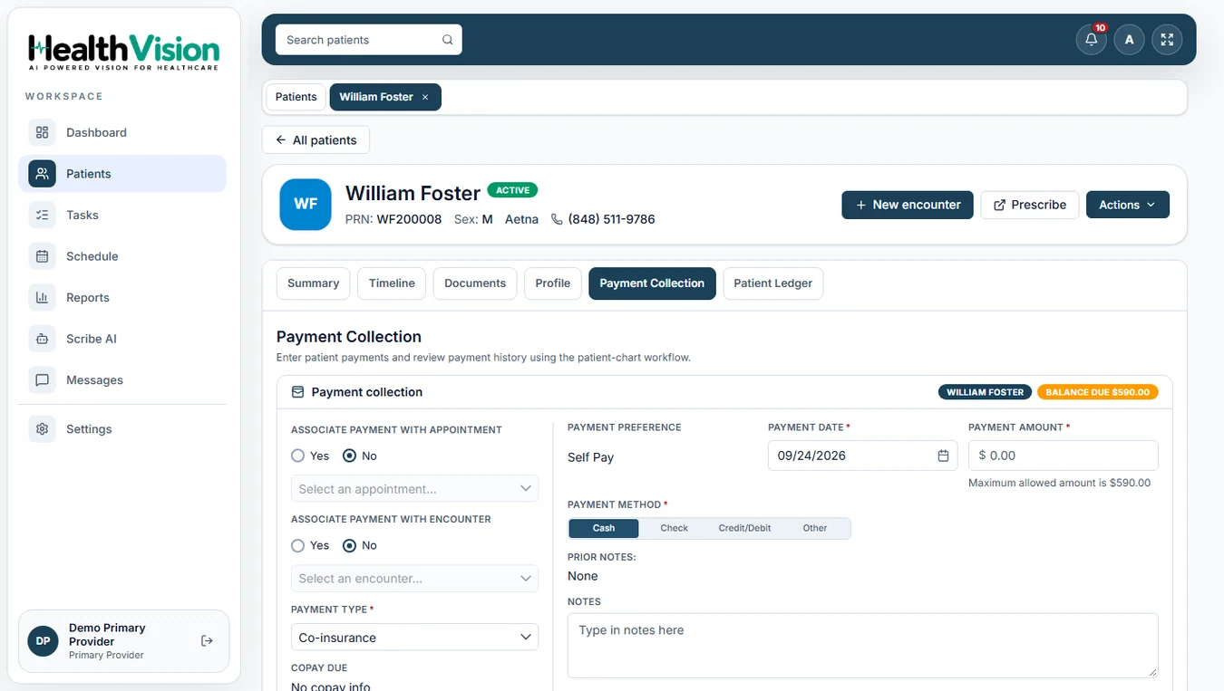Choose Other payment method
The height and width of the screenshot is (691, 1224).
coord(815,528)
